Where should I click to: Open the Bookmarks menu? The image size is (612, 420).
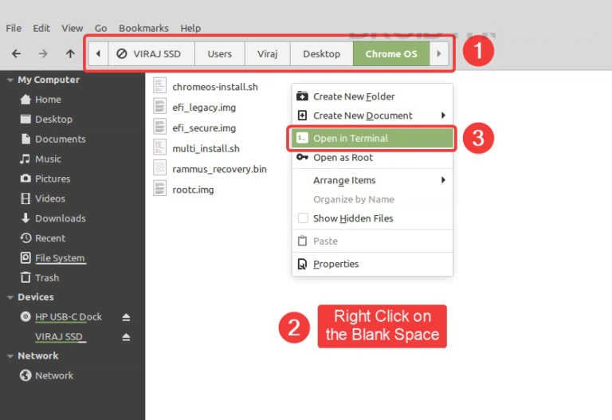143,28
